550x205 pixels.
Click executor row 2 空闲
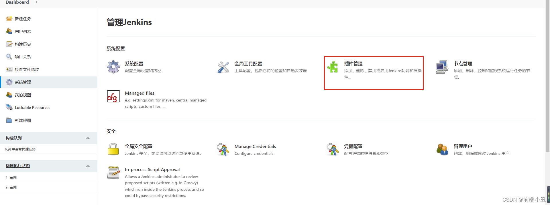pos(49,187)
